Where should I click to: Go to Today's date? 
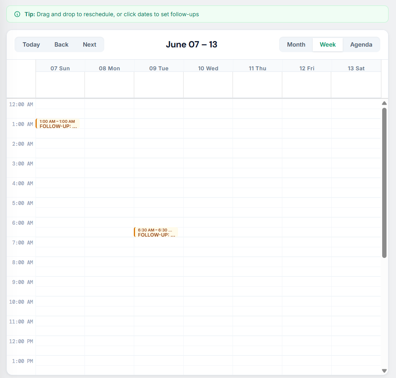(x=31, y=45)
